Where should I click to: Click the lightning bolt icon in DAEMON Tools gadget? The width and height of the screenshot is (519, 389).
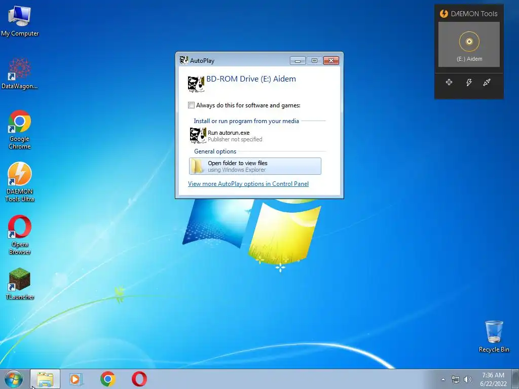coord(469,82)
